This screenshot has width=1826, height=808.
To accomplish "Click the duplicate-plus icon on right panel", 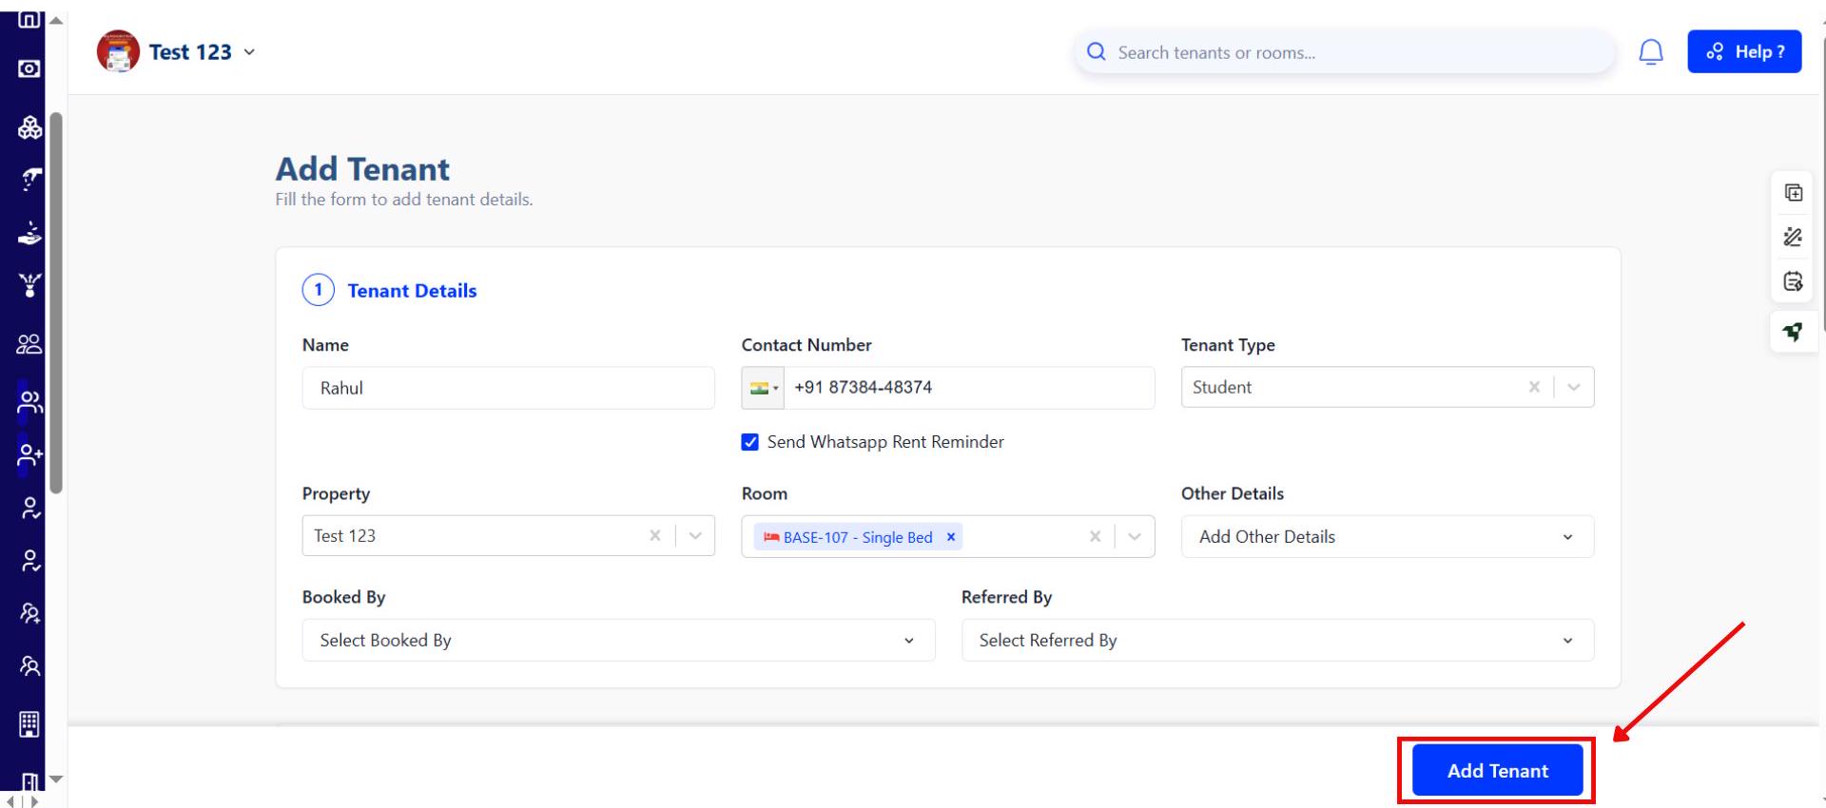I will (1793, 193).
